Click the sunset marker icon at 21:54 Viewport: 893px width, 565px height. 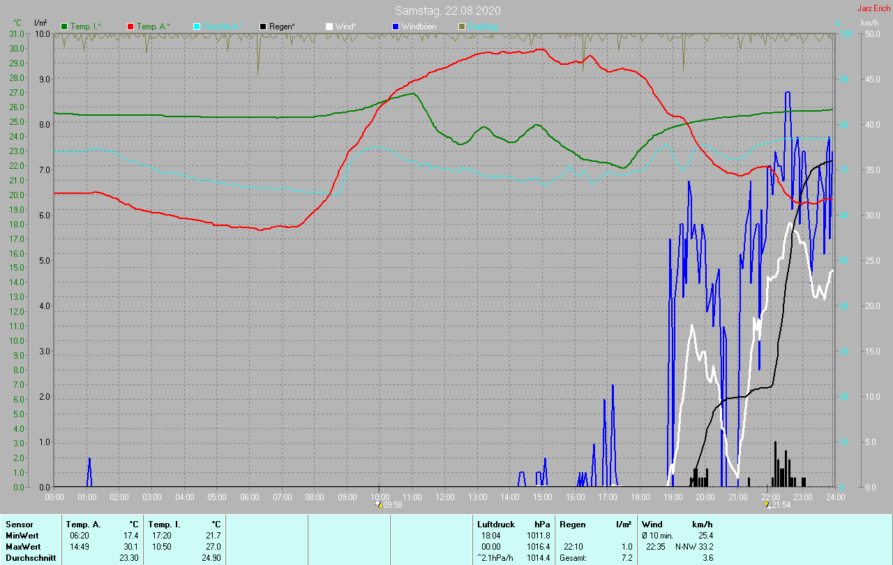click(x=766, y=504)
